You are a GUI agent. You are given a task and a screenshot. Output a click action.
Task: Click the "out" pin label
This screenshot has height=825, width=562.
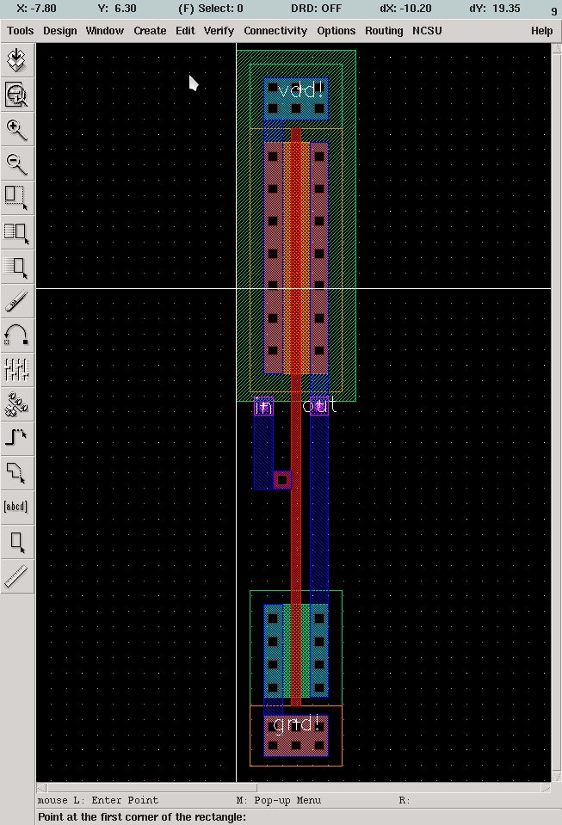pyautogui.click(x=319, y=405)
